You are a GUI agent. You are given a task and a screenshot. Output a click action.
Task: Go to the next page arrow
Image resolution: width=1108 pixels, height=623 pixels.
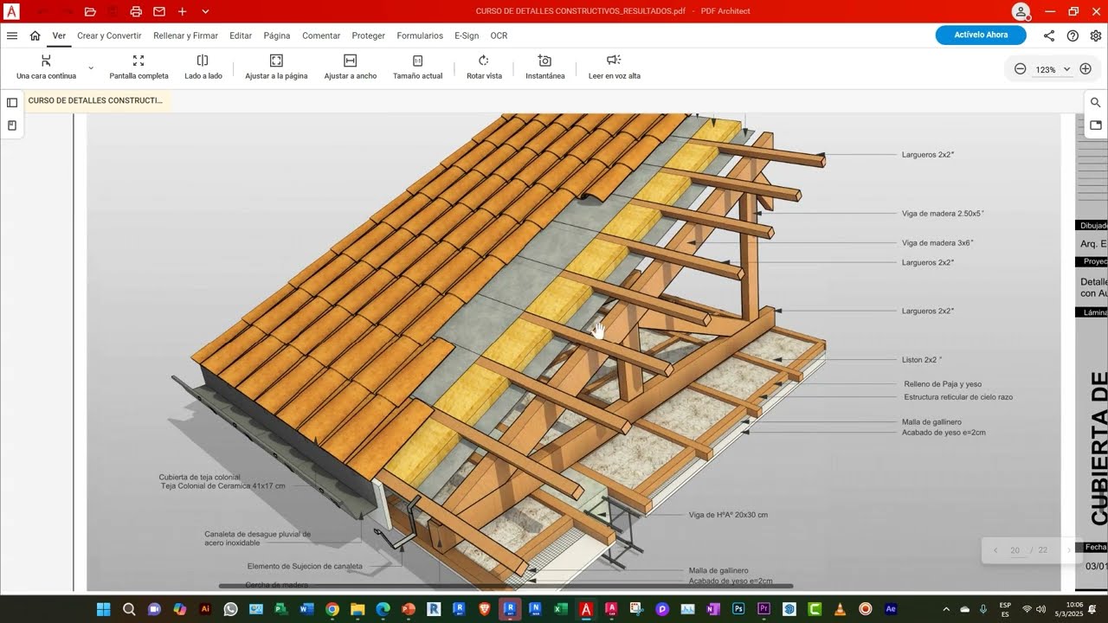pyautogui.click(x=1068, y=550)
